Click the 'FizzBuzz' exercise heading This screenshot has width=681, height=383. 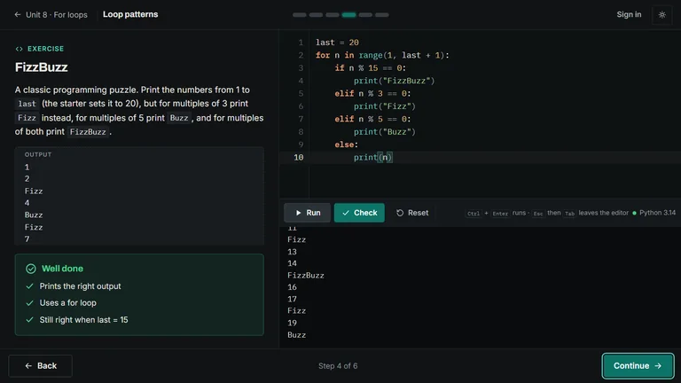pyautogui.click(x=42, y=67)
